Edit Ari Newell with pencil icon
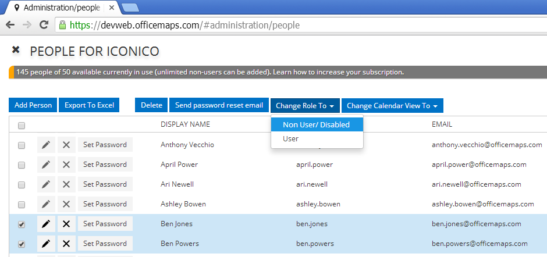 pos(46,184)
